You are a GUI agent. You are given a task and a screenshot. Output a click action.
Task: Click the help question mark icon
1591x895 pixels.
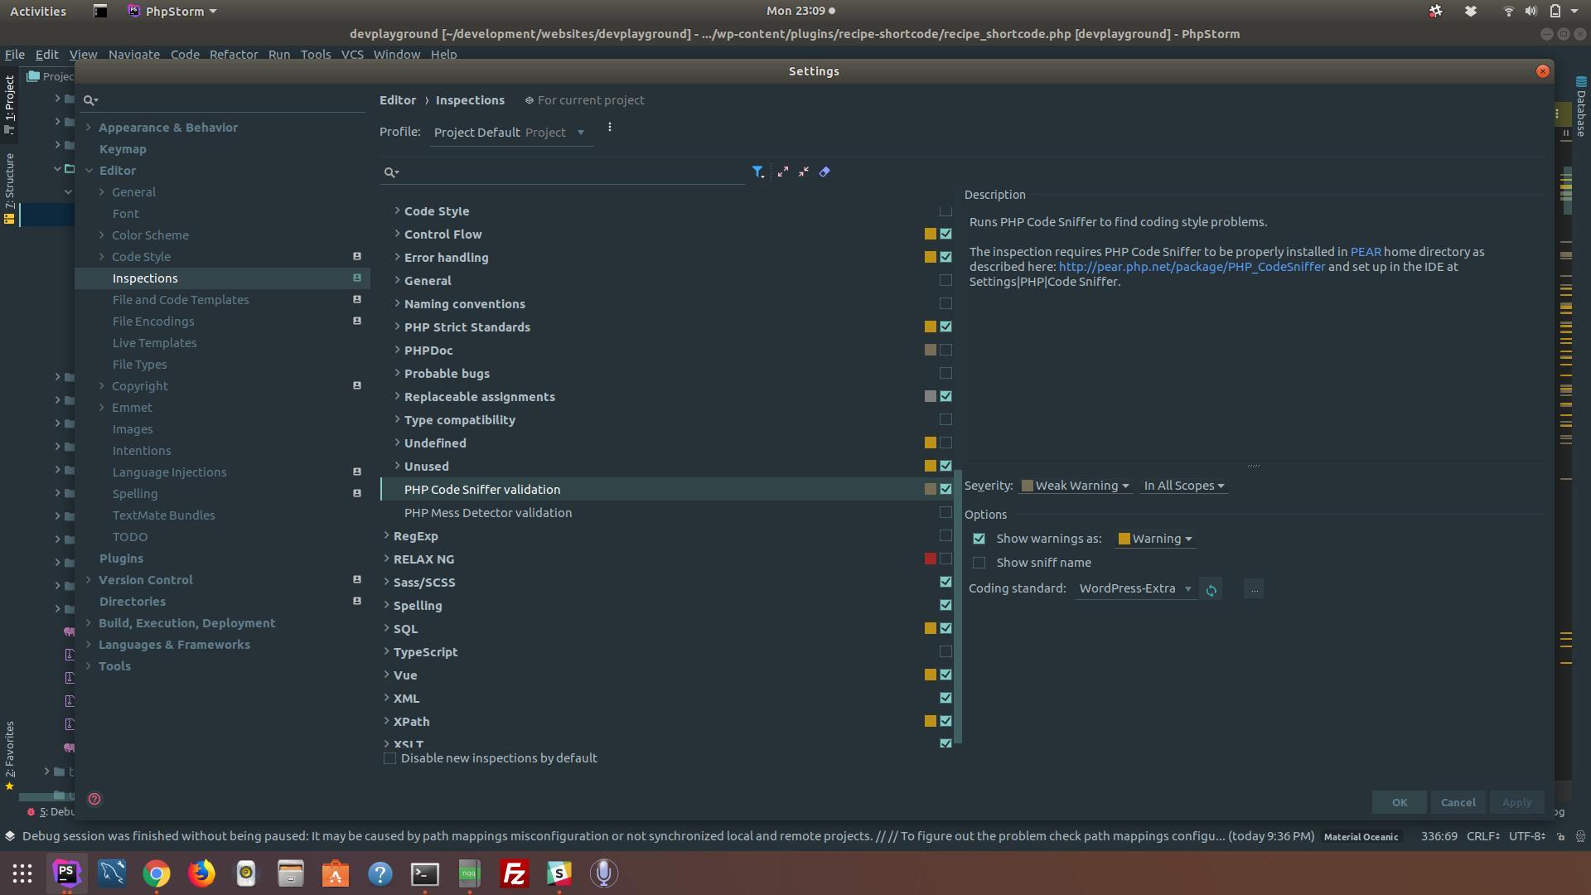(x=94, y=800)
